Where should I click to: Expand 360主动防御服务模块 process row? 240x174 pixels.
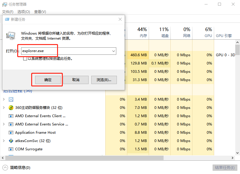[4, 108]
